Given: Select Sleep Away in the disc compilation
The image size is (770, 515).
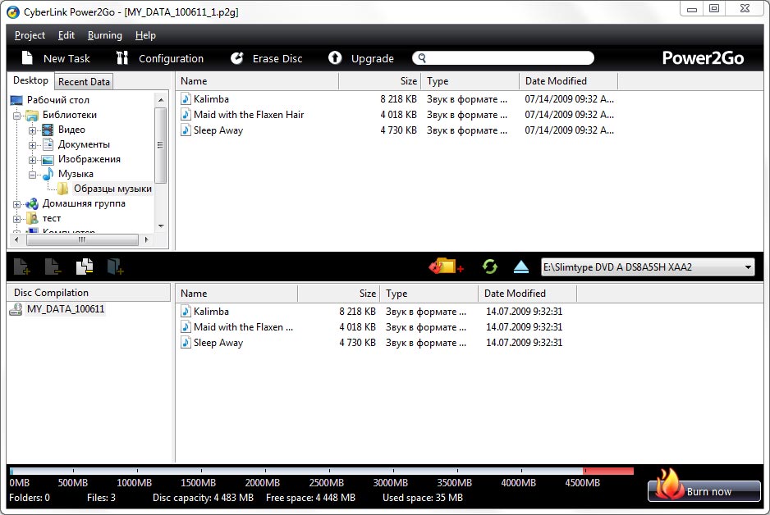Looking at the screenshot, I should pos(218,343).
